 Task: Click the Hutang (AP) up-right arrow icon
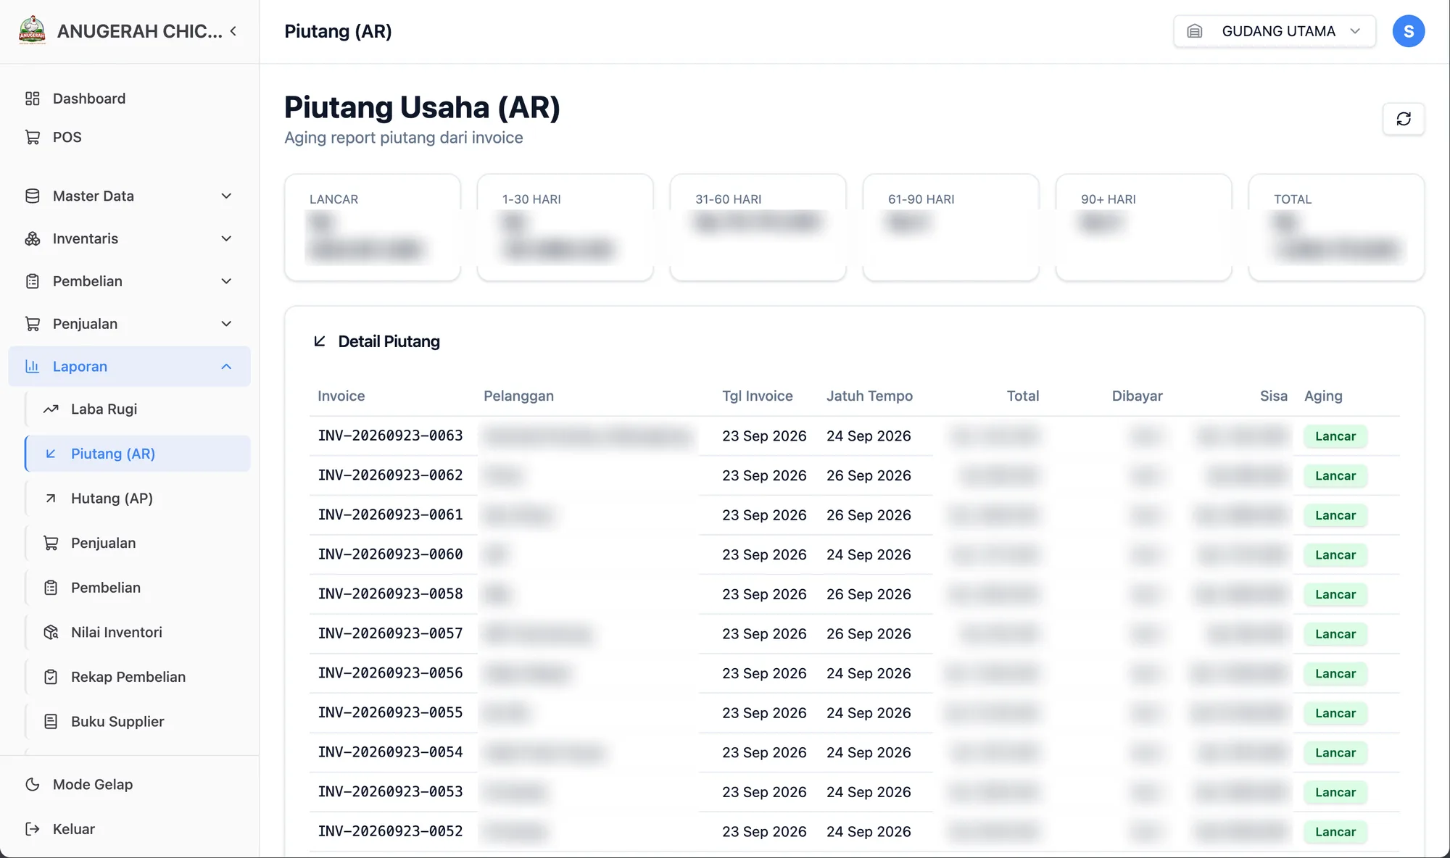click(51, 499)
